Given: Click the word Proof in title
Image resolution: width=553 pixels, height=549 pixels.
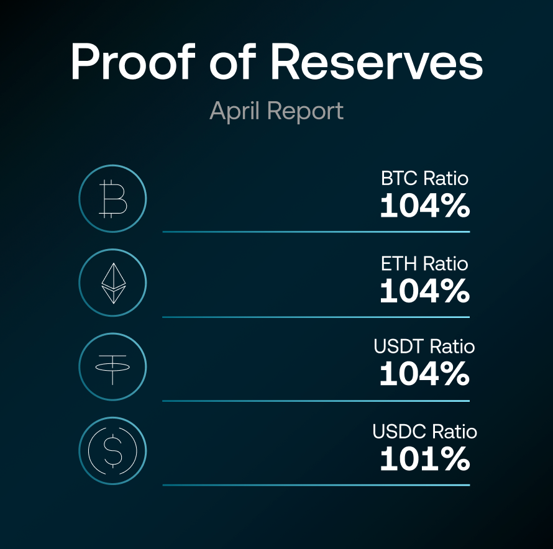Looking at the screenshot, I should point(132,61).
